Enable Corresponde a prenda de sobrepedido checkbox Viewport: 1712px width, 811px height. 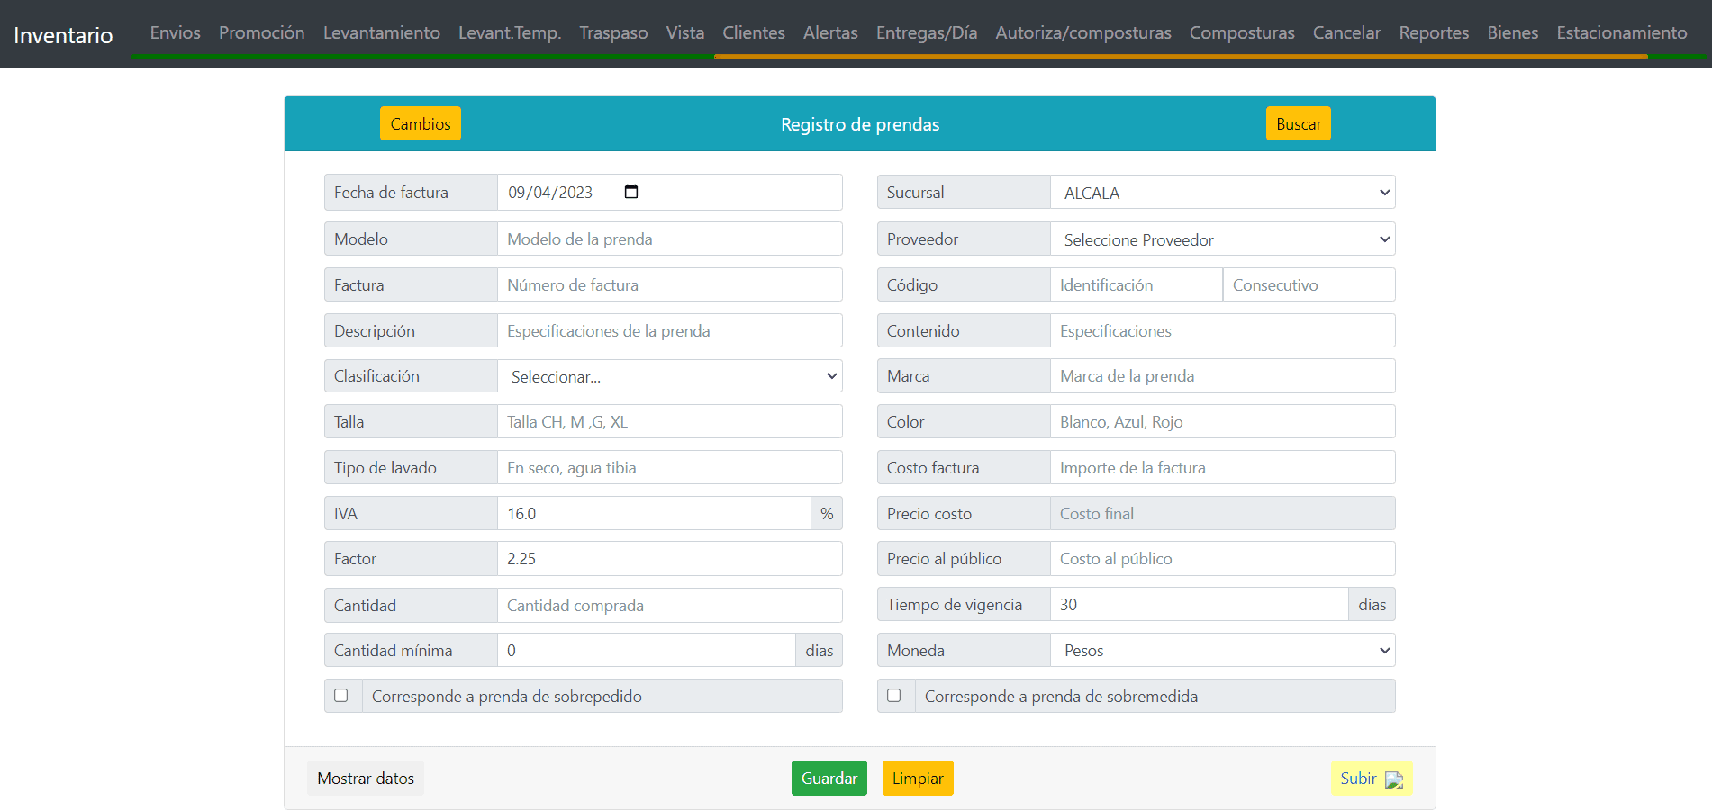(341, 696)
